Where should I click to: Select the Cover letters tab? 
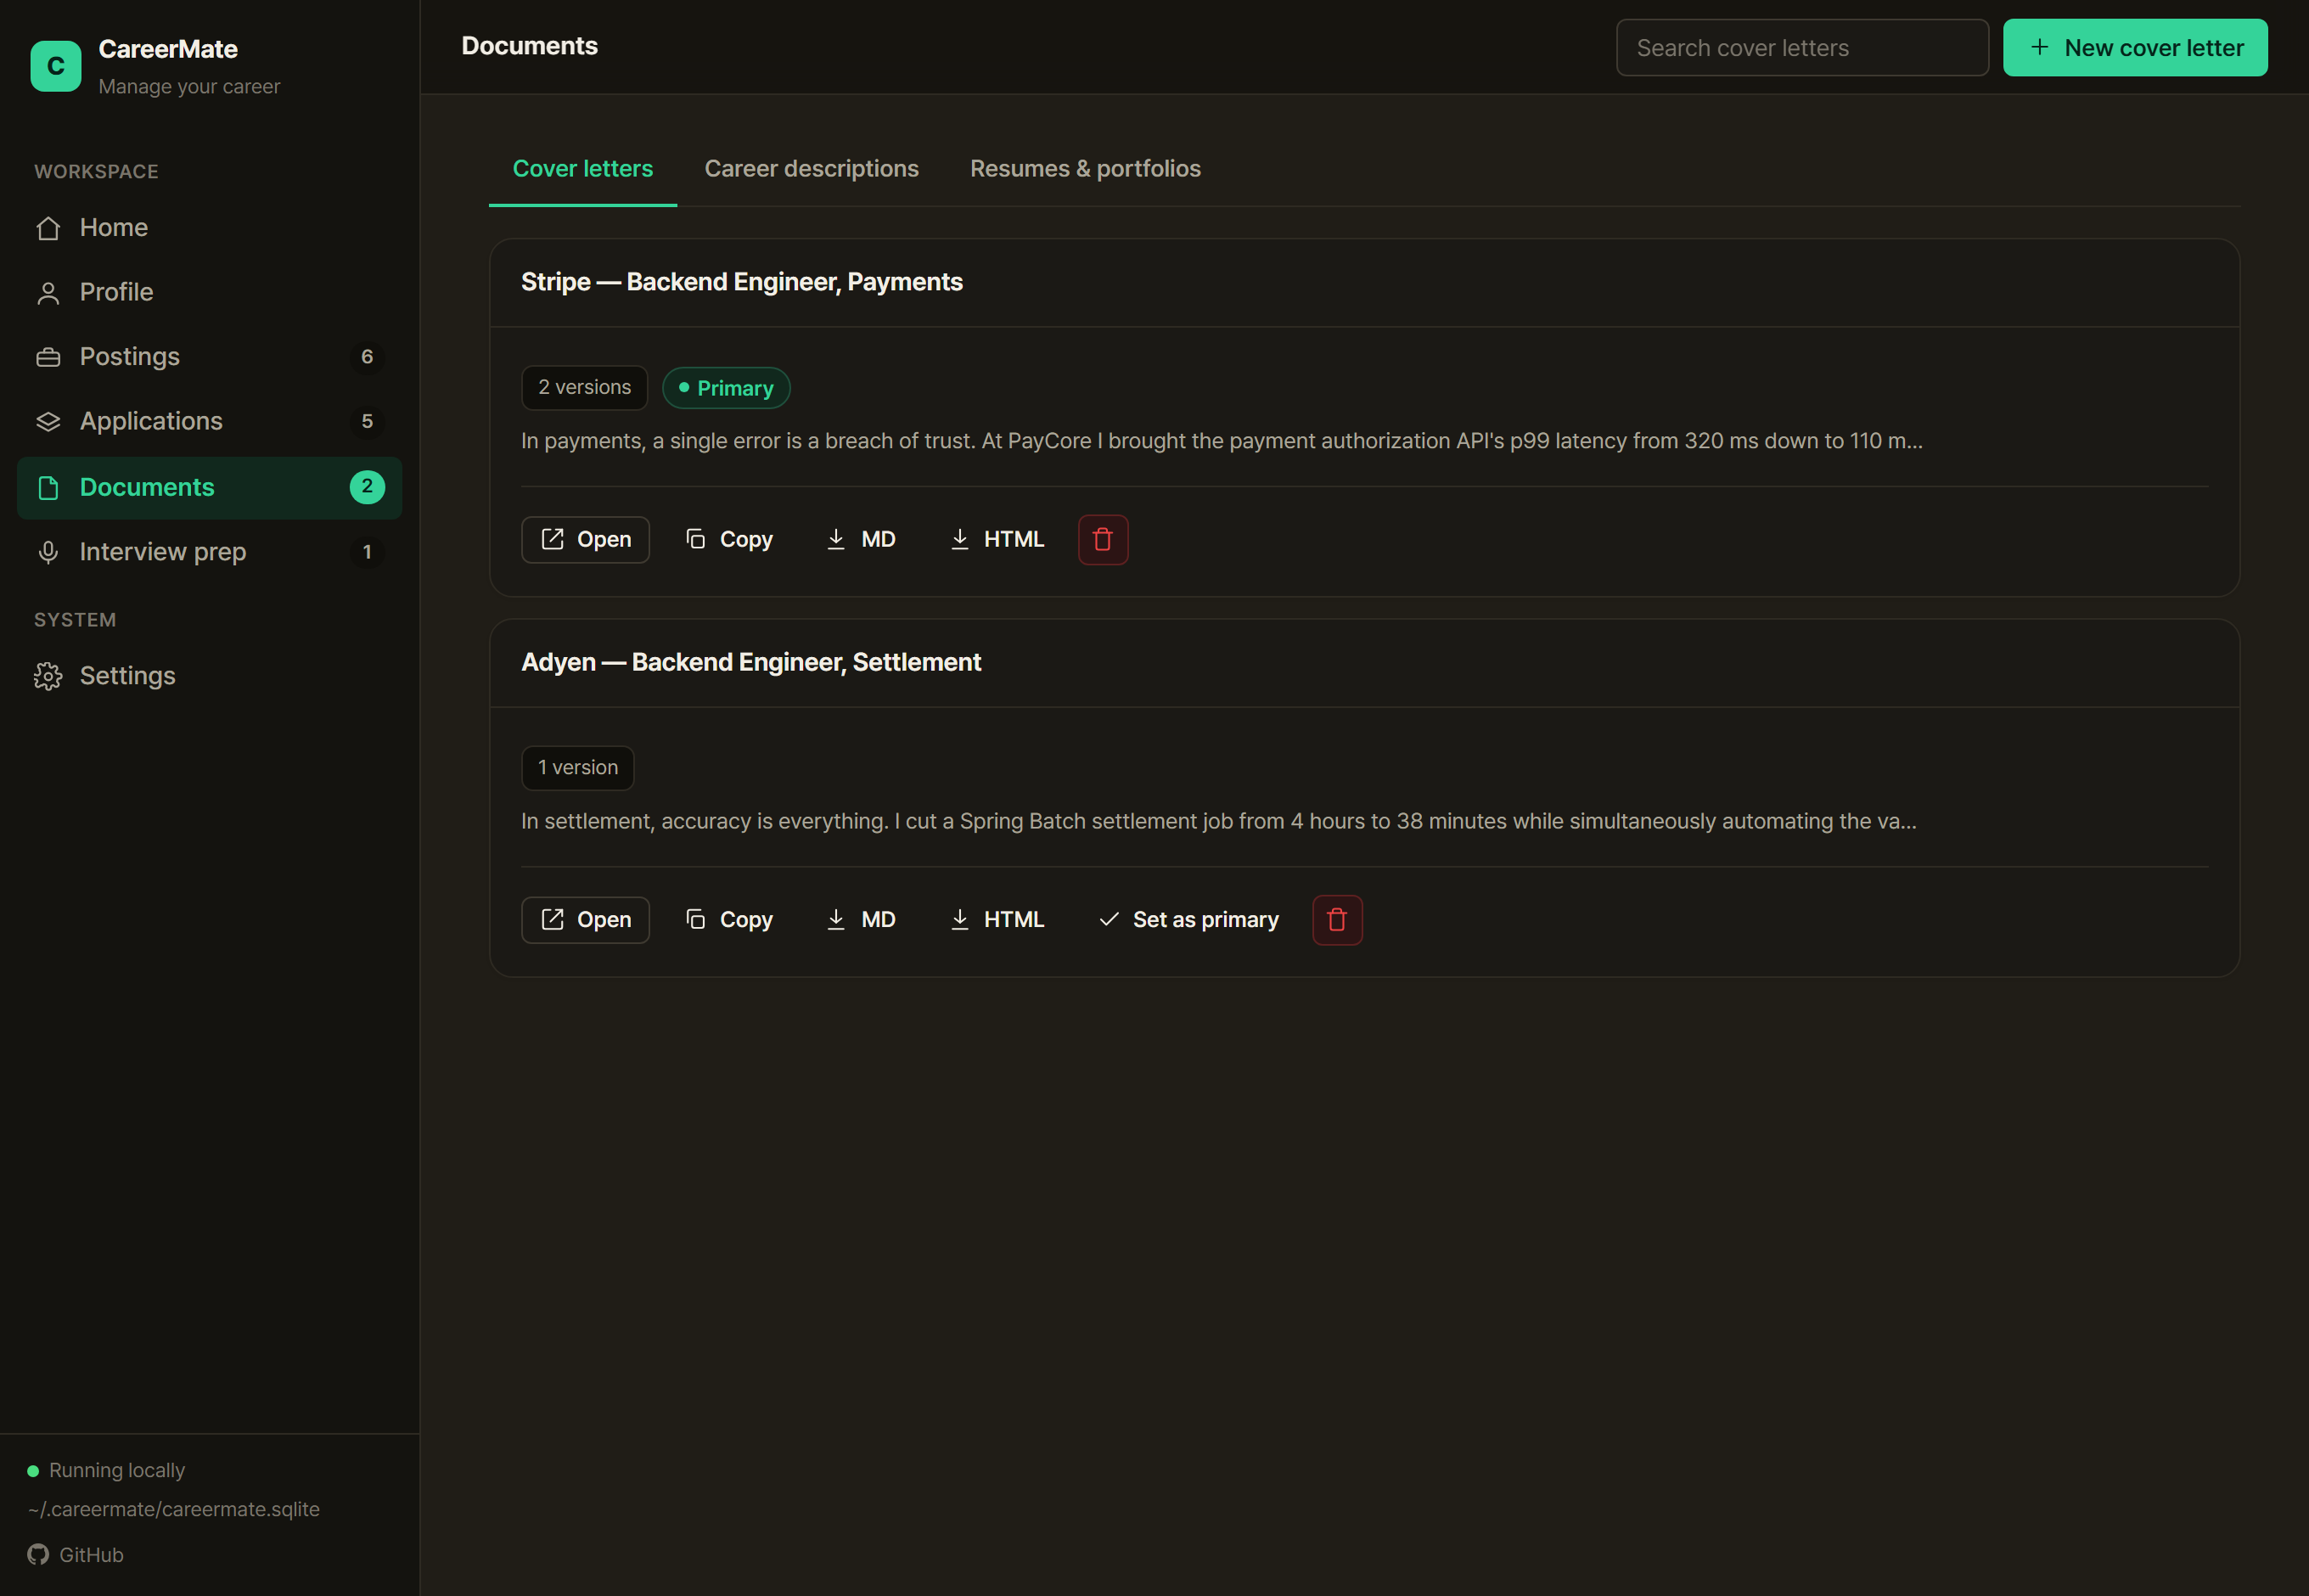click(583, 169)
